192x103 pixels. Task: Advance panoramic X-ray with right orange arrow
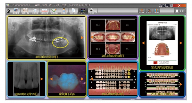(82, 38)
